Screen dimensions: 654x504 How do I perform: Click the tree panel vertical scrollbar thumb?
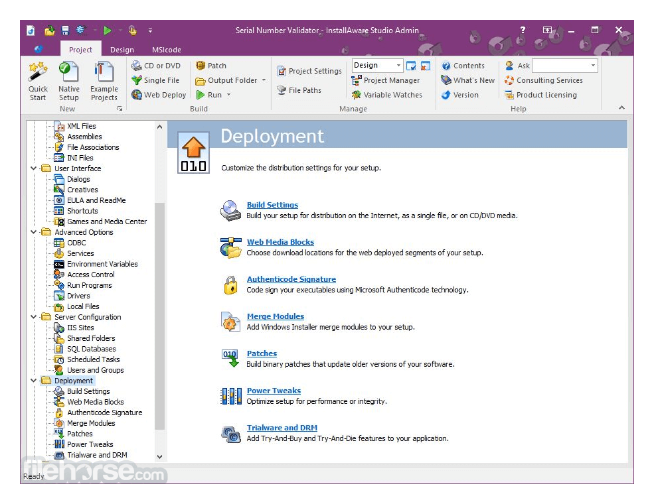(x=159, y=315)
